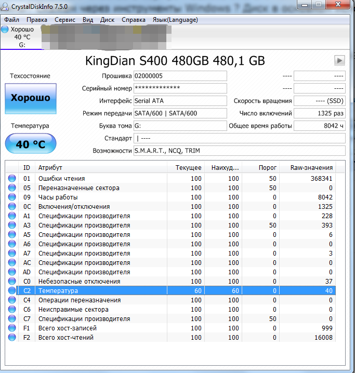Viewport: 355px width, 373px height.
Task: Click the empty Стандарт field
Action: 240,138
